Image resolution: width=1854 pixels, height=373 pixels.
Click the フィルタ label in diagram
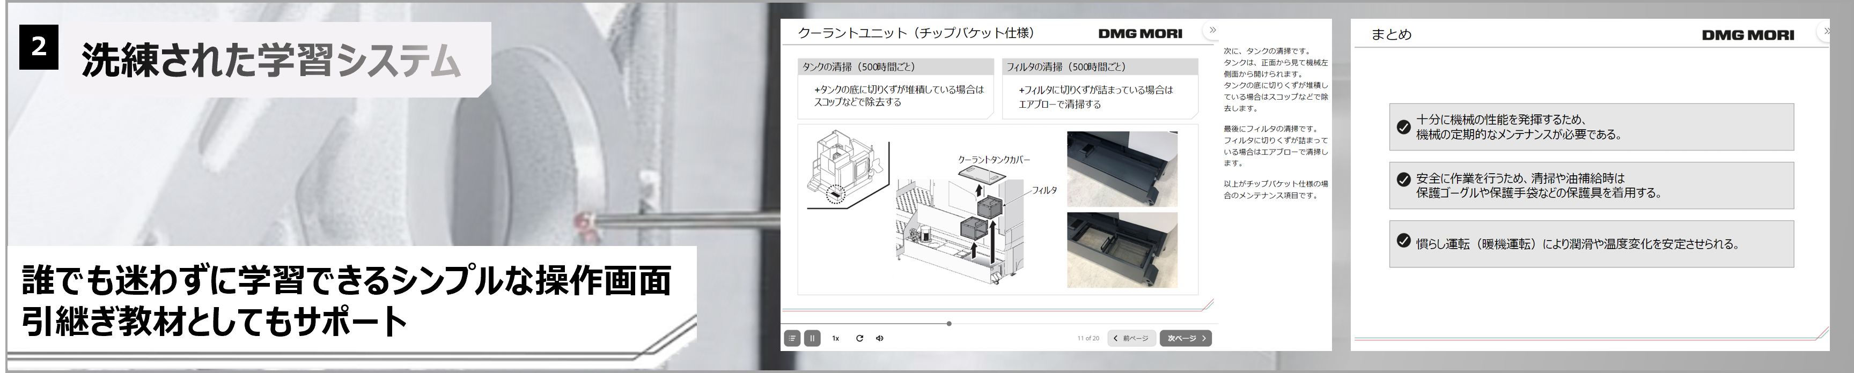click(1043, 190)
